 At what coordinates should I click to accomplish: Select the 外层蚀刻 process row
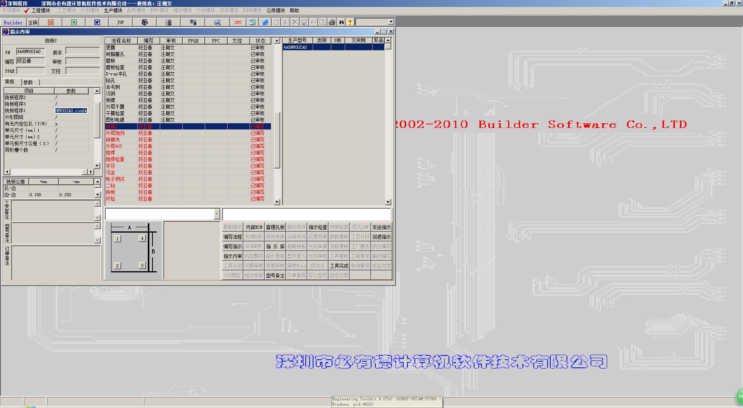(115, 133)
